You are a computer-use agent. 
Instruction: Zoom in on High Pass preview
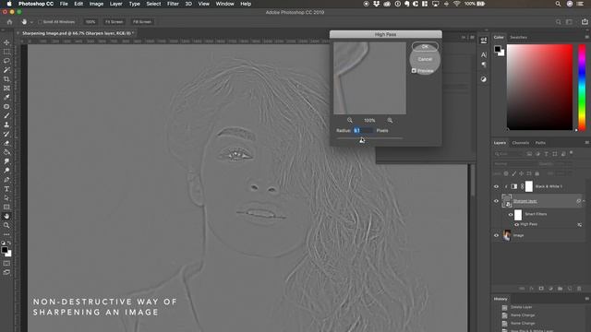tap(390, 120)
